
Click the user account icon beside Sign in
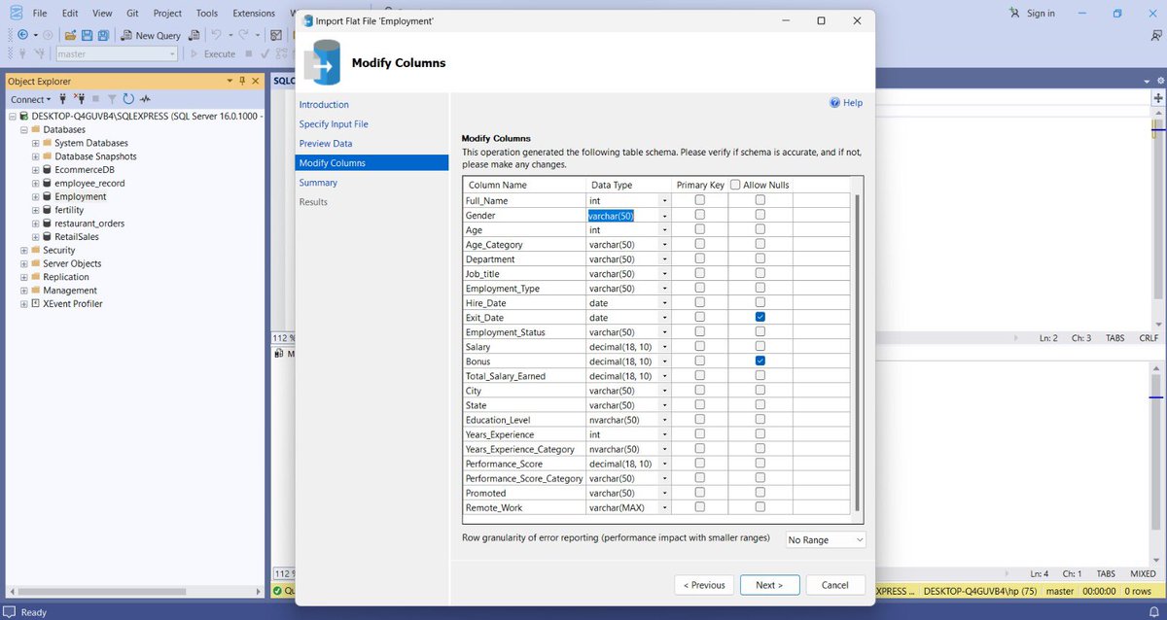(x=1015, y=13)
